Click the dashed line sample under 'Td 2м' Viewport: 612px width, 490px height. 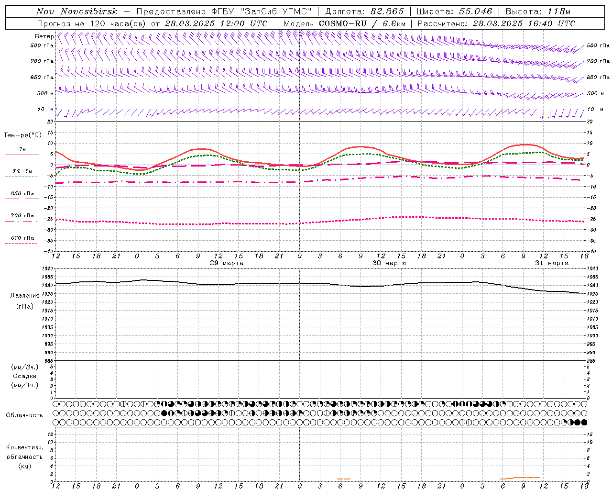[22, 177]
